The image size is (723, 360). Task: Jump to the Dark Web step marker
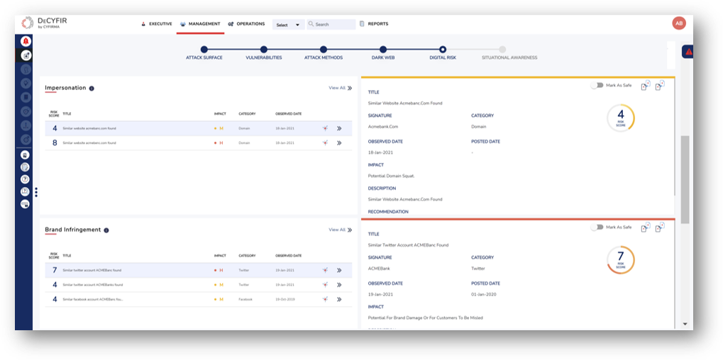(383, 50)
